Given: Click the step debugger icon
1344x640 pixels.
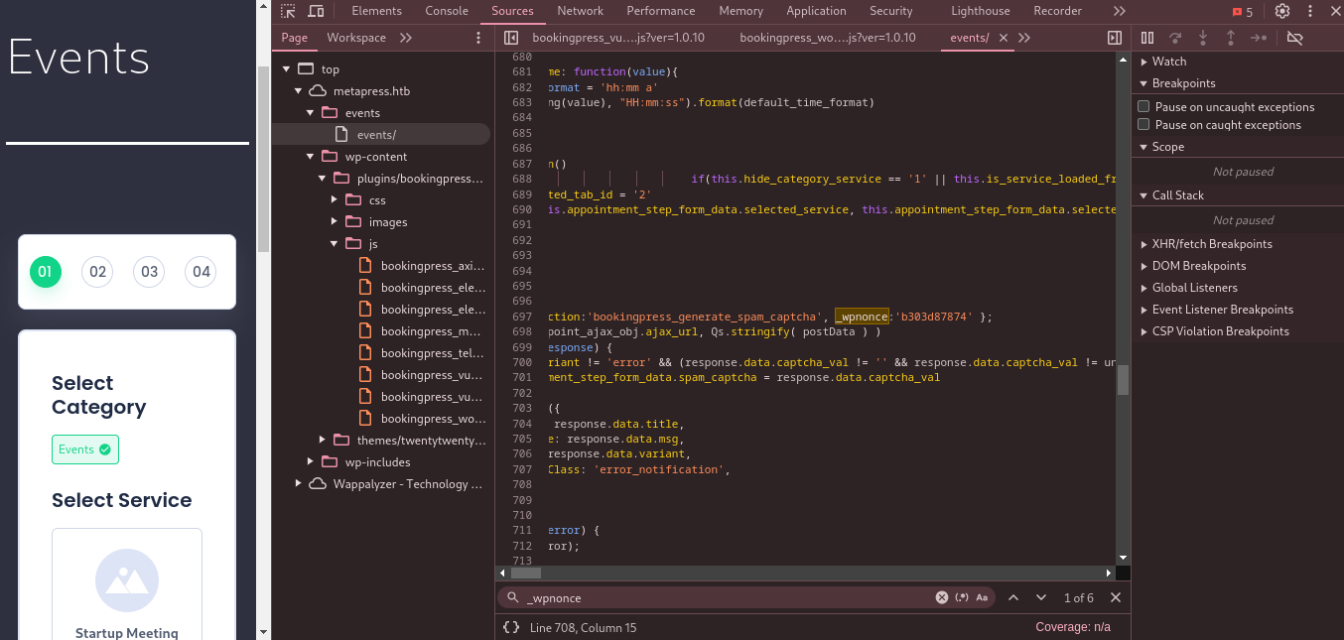Looking at the screenshot, I should click(1259, 38).
